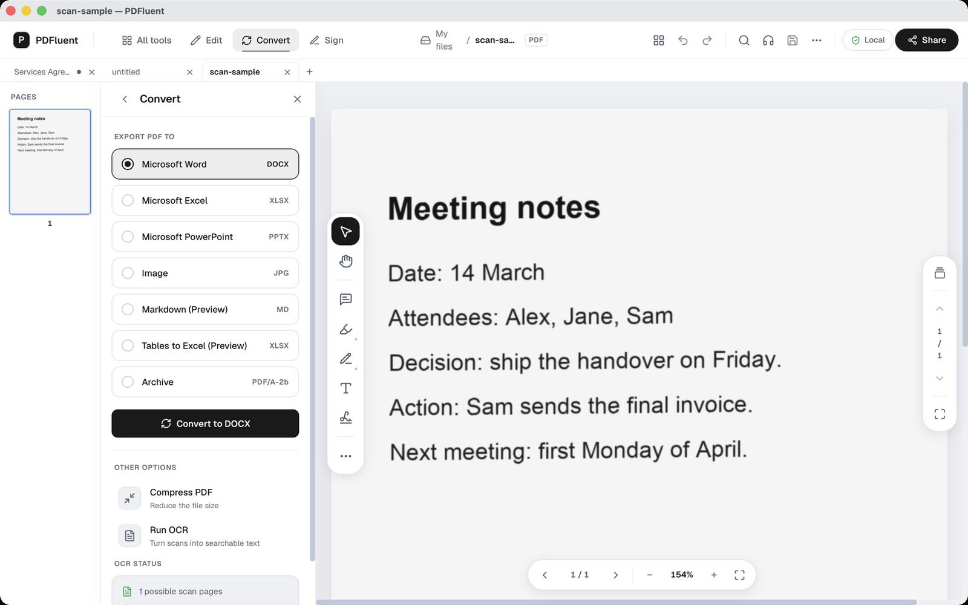Select Image JPG export option
Image resolution: width=968 pixels, height=605 pixels.
tap(205, 273)
